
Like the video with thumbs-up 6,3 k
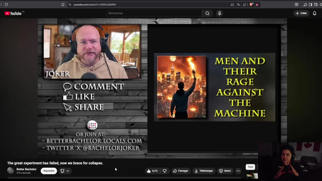coord(152,171)
